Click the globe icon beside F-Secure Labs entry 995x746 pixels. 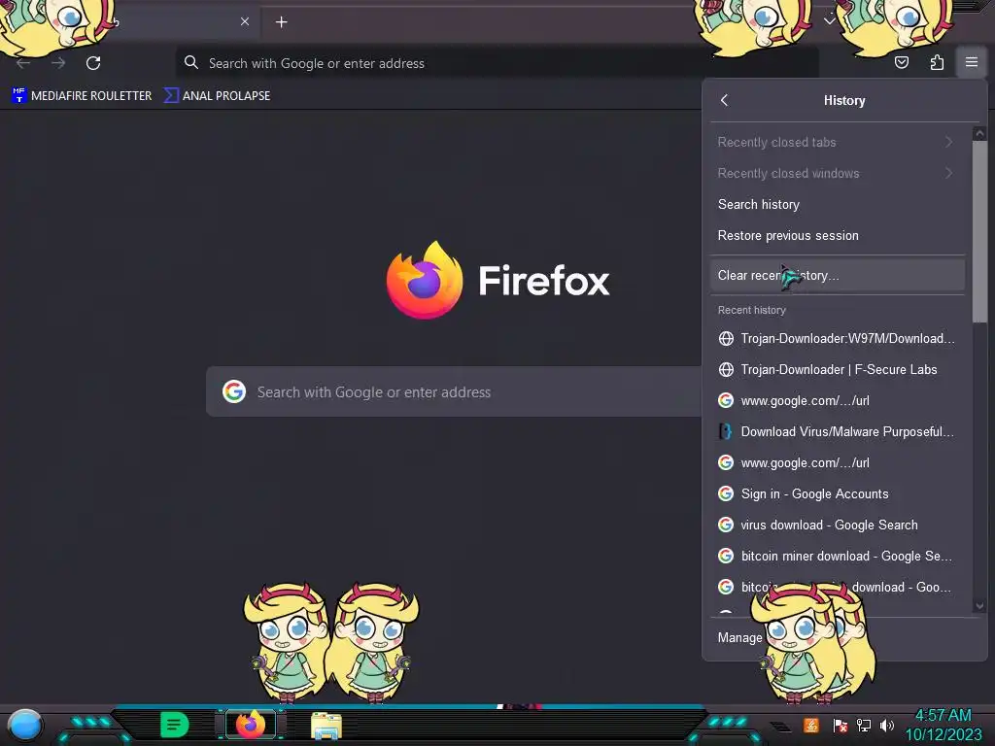click(x=726, y=369)
